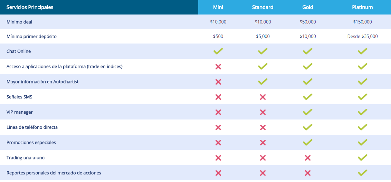This screenshot has width=391, height=182.
Task: Select the Gold column header
Action: click(x=307, y=7)
